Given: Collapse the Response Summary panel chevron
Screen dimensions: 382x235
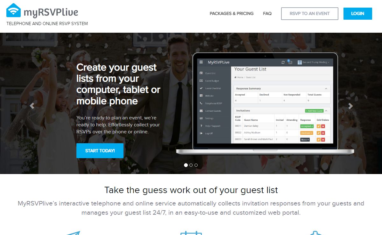Looking at the screenshot, I should click(326, 89).
